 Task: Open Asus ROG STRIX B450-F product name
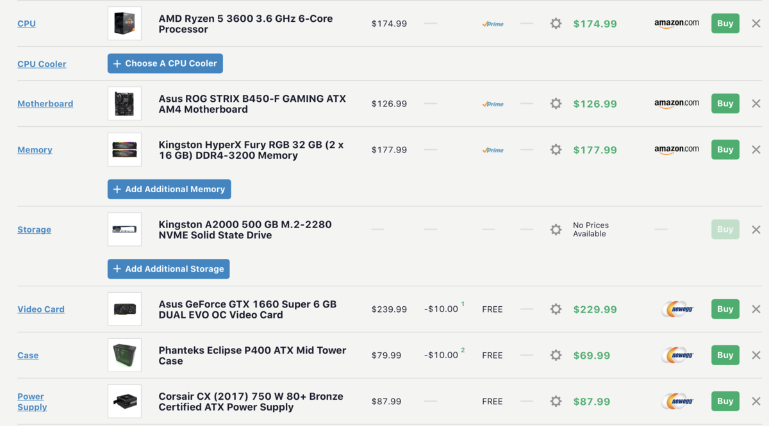252,104
